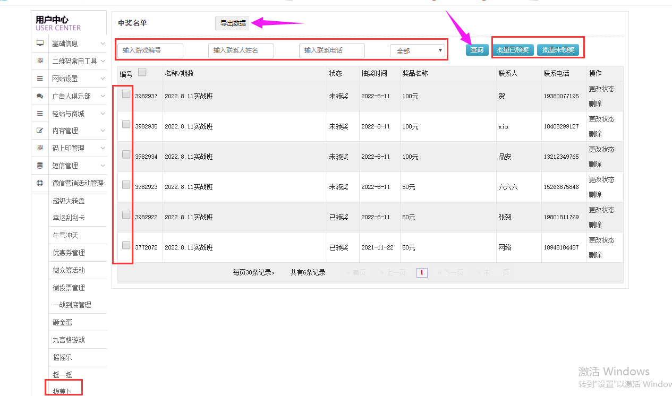Click the chat bubble icon beside 广告人俱乐部
Viewport: 672px width, 396px height.
click(40, 96)
